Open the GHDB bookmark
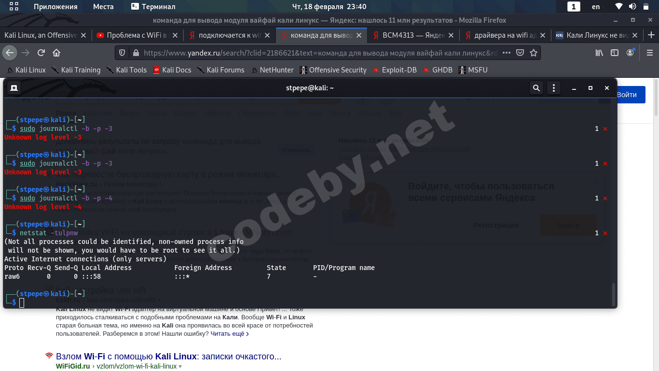This screenshot has width=659, height=371. pyautogui.click(x=438, y=70)
